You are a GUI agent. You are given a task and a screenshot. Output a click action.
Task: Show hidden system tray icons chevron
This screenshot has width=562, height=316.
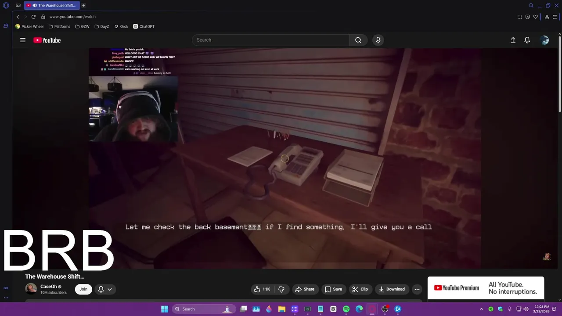coord(481,309)
